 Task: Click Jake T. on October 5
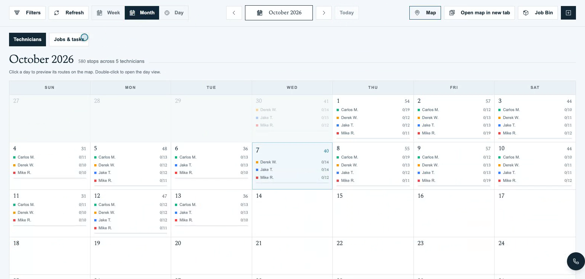[130, 173]
